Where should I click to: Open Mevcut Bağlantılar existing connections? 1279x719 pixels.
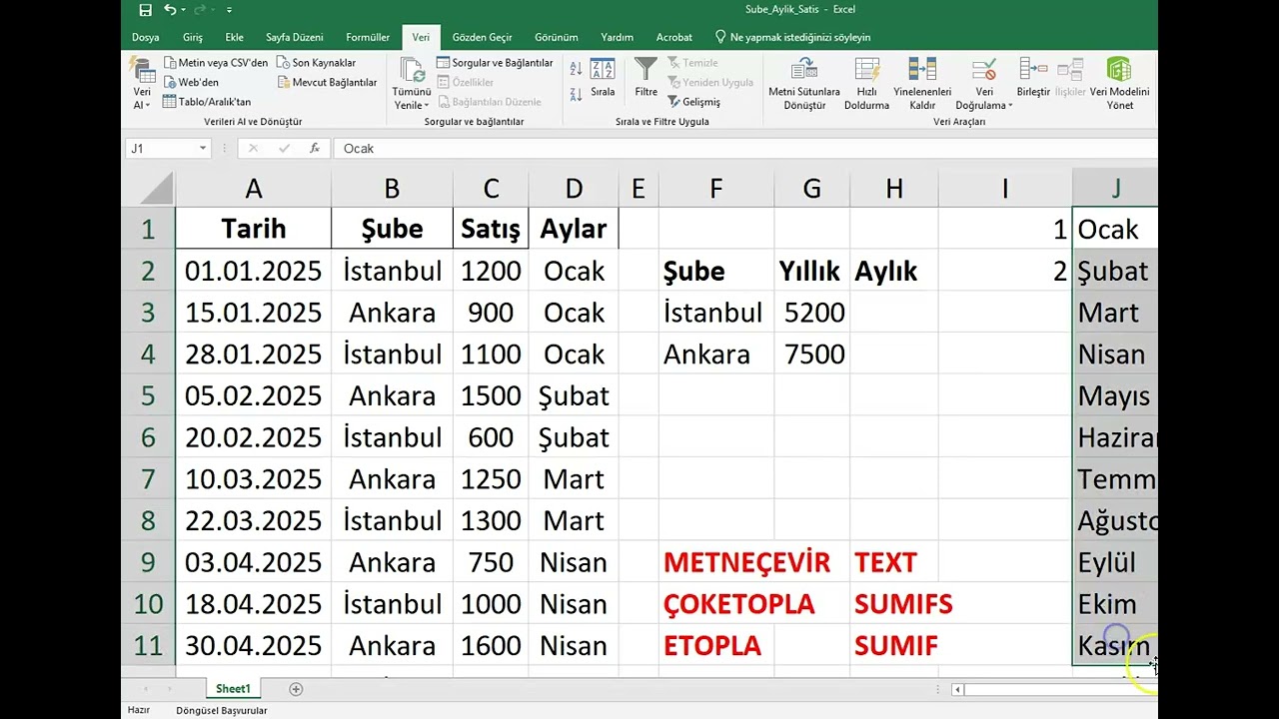point(326,82)
